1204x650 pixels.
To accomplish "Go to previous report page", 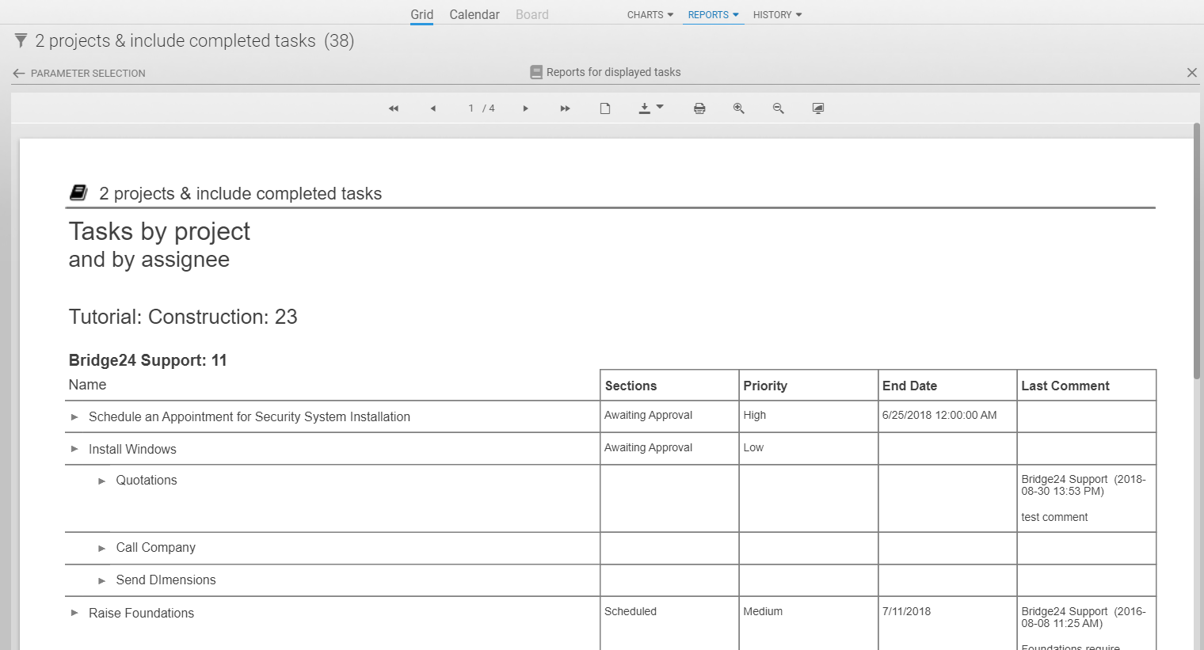I will (x=432, y=108).
